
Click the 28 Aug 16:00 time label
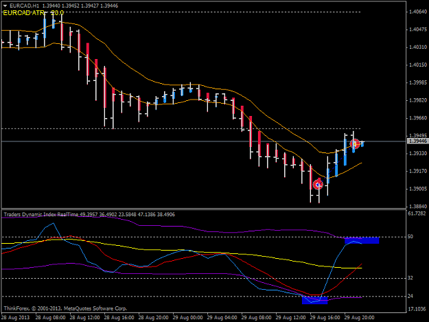119,318
